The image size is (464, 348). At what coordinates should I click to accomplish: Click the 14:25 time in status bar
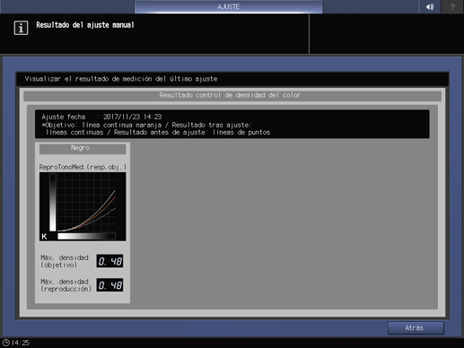click(21, 343)
